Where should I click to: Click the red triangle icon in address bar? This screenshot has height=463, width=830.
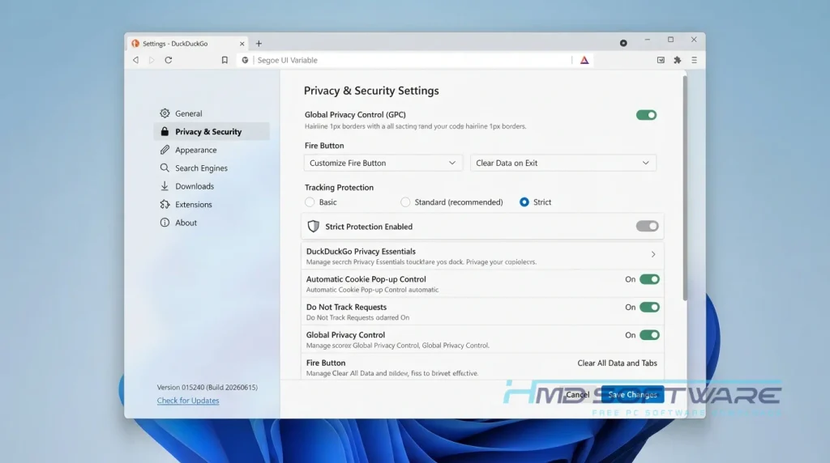(584, 60)
